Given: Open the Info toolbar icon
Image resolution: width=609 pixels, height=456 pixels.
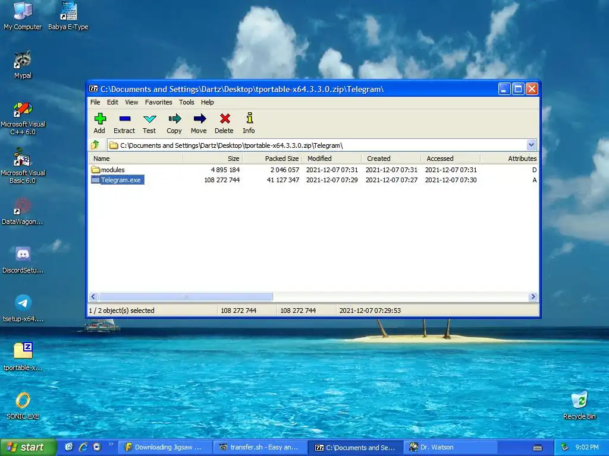Looking at the screenshot, I should pos(249,118).
